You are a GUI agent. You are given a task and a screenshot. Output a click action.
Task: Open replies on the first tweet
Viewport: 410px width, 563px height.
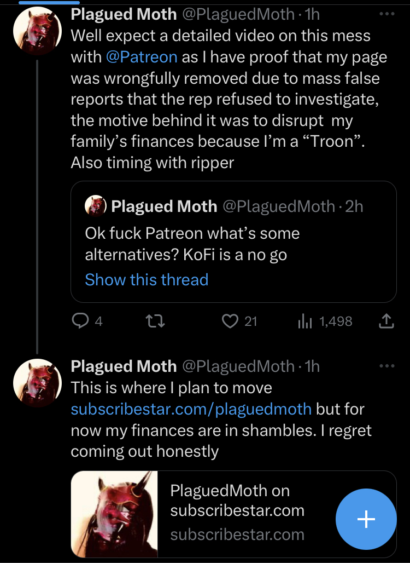tap(87, 320)
